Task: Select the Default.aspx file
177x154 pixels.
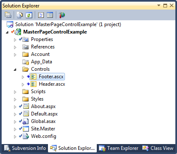Action: 44,114
